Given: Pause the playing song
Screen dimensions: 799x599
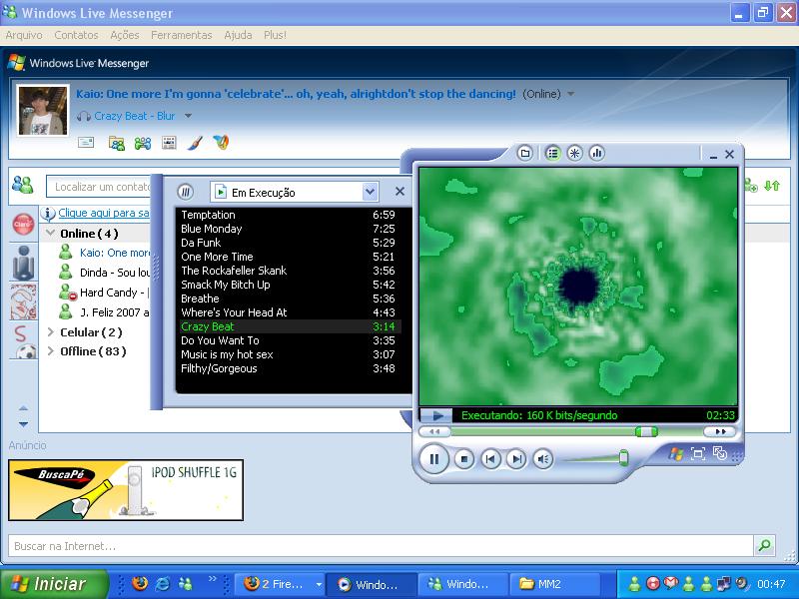Looking at the screenshot, I should coord(433,459).
